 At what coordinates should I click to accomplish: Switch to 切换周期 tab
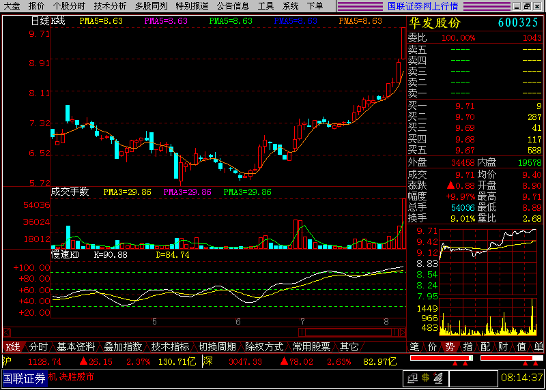pyautogui.click(x=217, y=347)
